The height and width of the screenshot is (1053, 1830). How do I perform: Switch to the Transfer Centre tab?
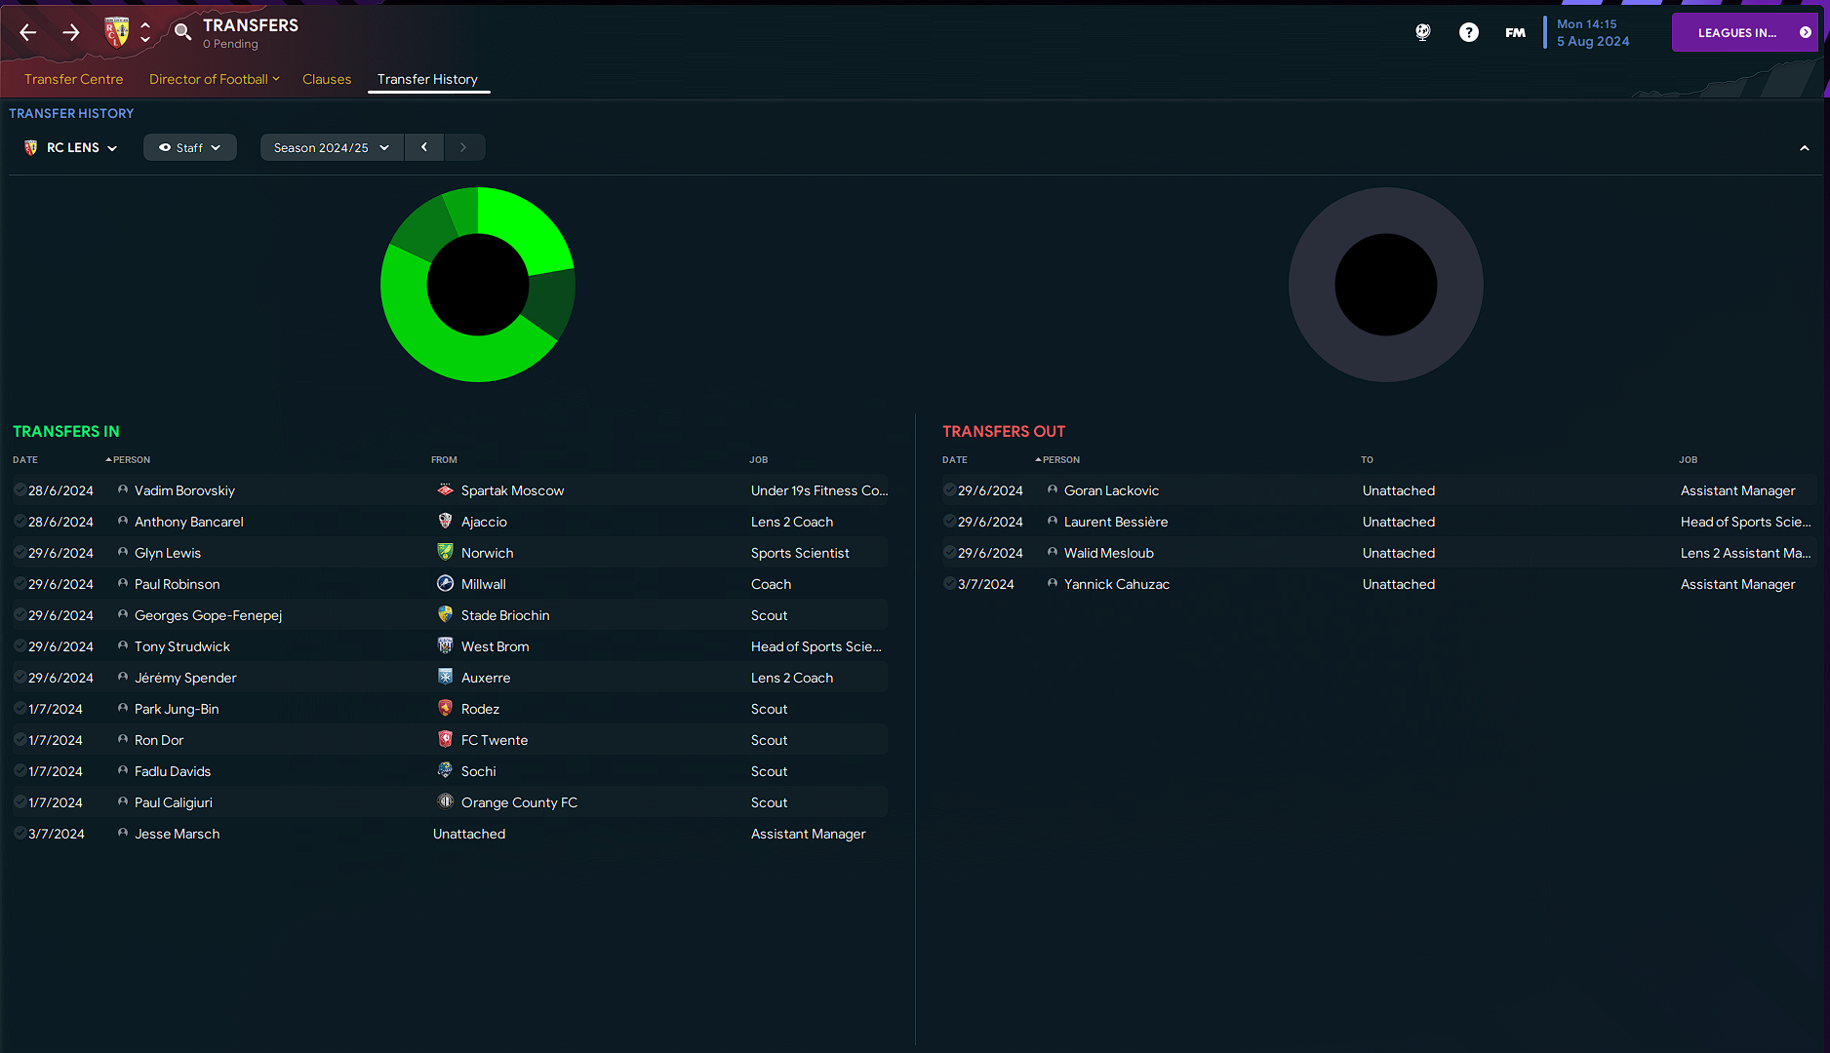coord(74,79)
